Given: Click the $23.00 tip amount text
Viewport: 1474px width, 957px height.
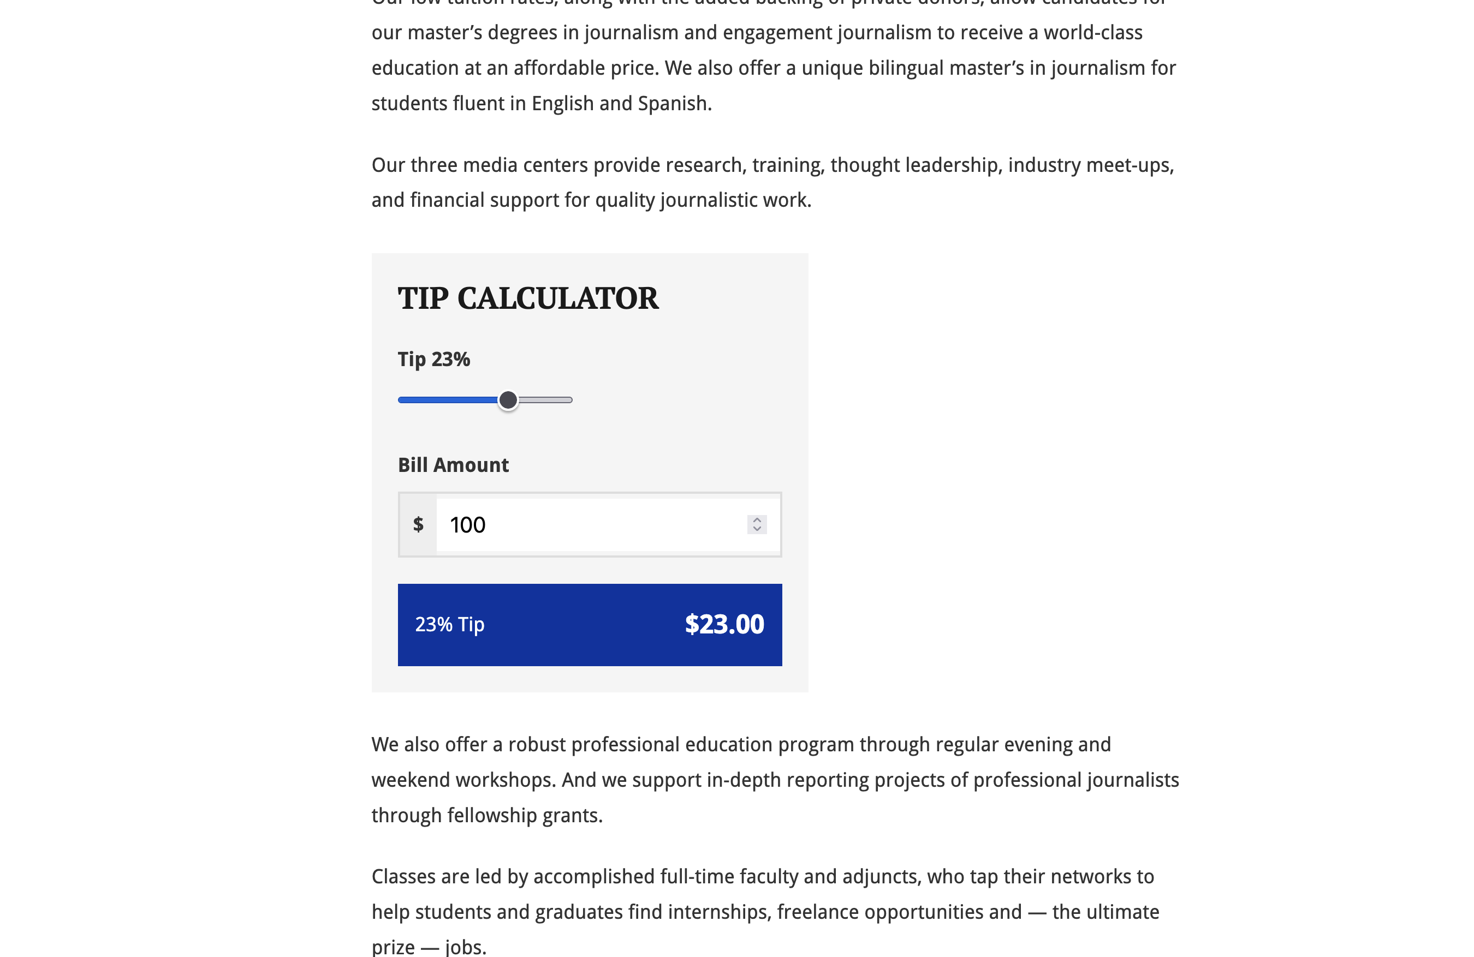Looking at the screenshot, I should pos(723,624).
